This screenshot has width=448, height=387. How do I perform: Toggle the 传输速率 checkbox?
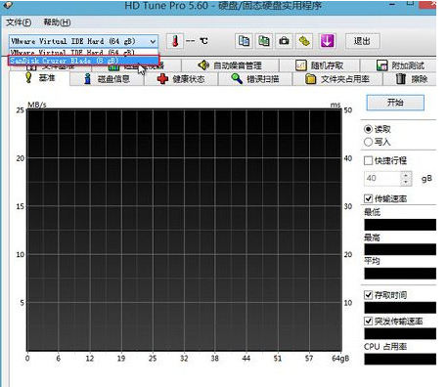tap(368, 198)
